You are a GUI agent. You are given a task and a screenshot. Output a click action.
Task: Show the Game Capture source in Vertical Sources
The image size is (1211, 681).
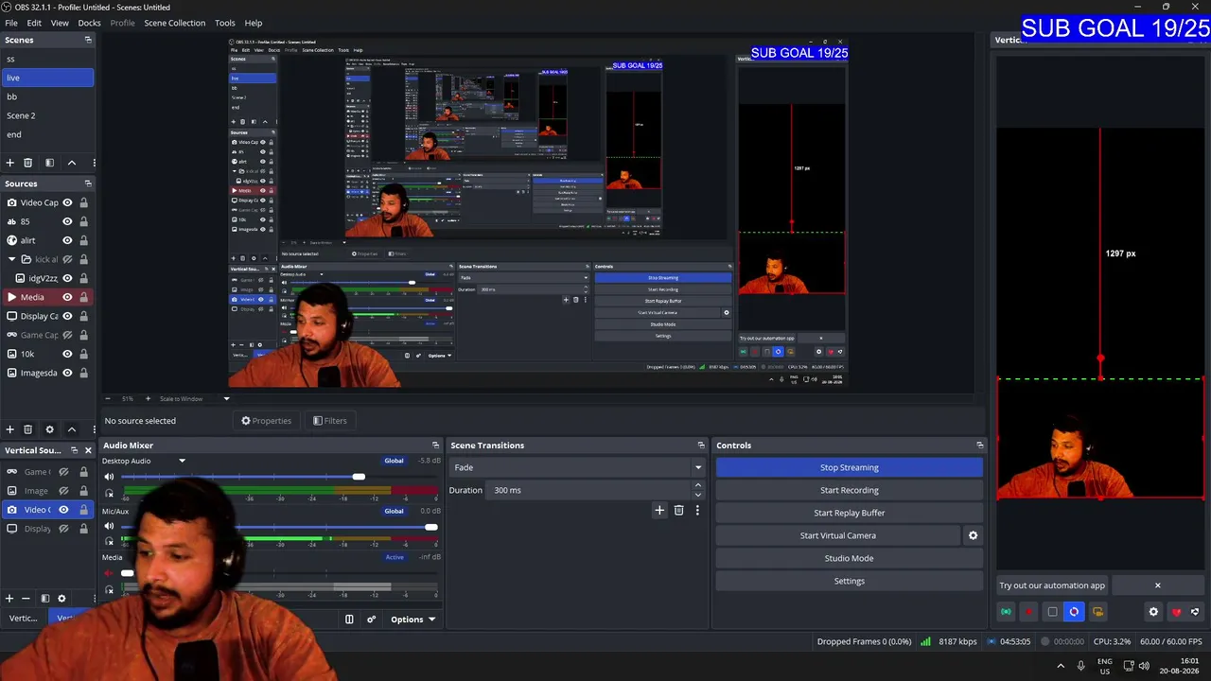click(x=63, y=472)
